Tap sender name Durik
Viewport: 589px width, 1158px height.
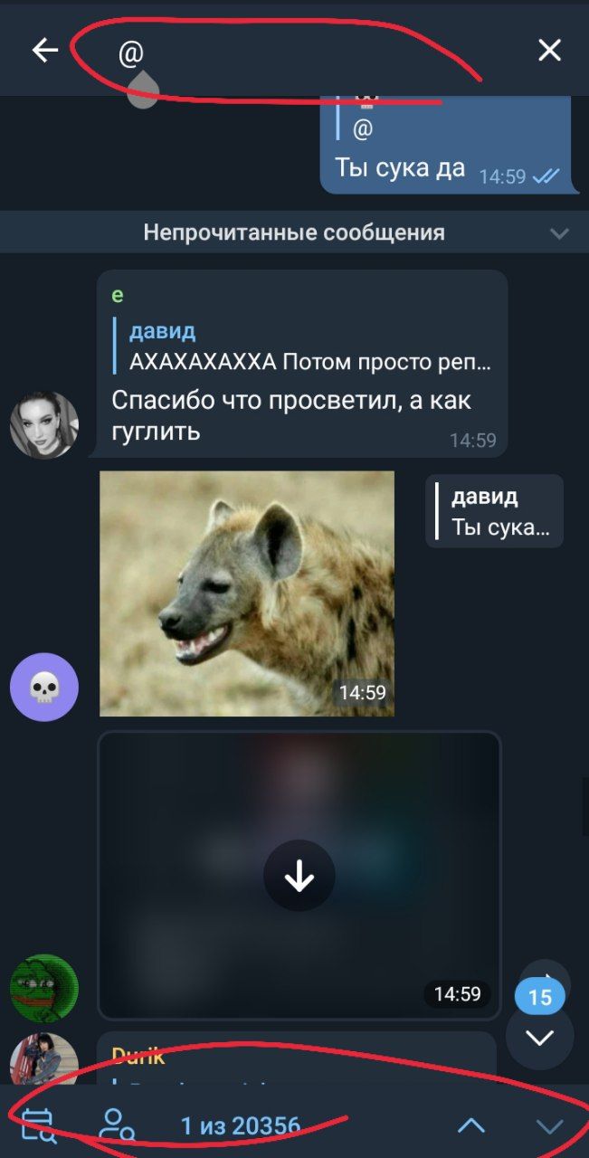click(138, 1055)
